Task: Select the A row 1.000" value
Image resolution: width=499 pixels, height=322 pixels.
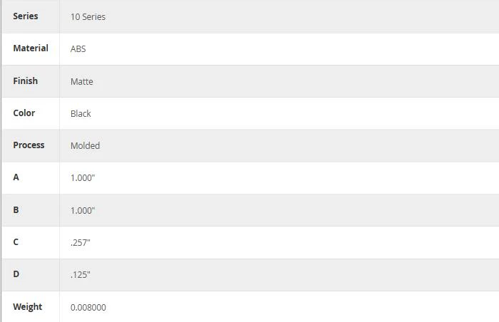Action: pos(83,178)
